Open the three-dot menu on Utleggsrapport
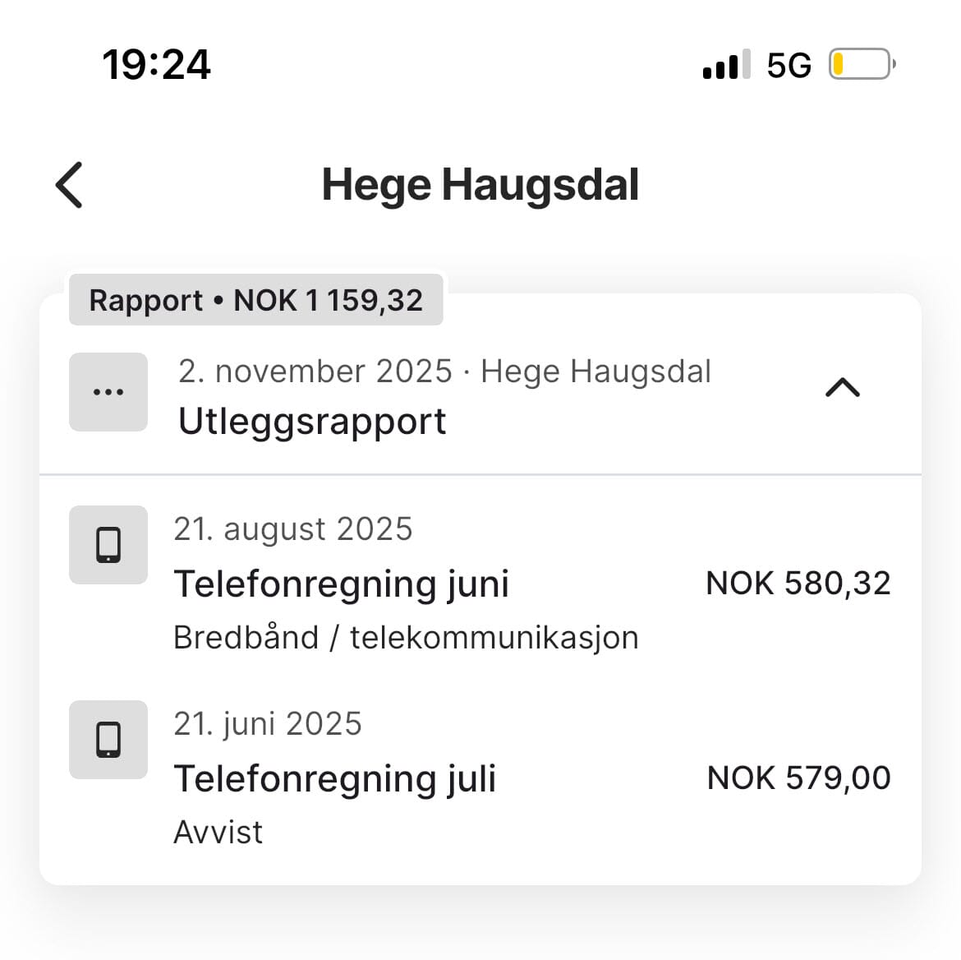Image resolution: width=961 pixels, height=960 pixels. (108, 391)
